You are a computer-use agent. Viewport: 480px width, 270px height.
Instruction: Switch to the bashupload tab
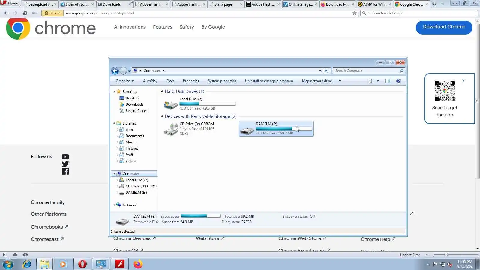pyautogui.click(x=40, y=4)
